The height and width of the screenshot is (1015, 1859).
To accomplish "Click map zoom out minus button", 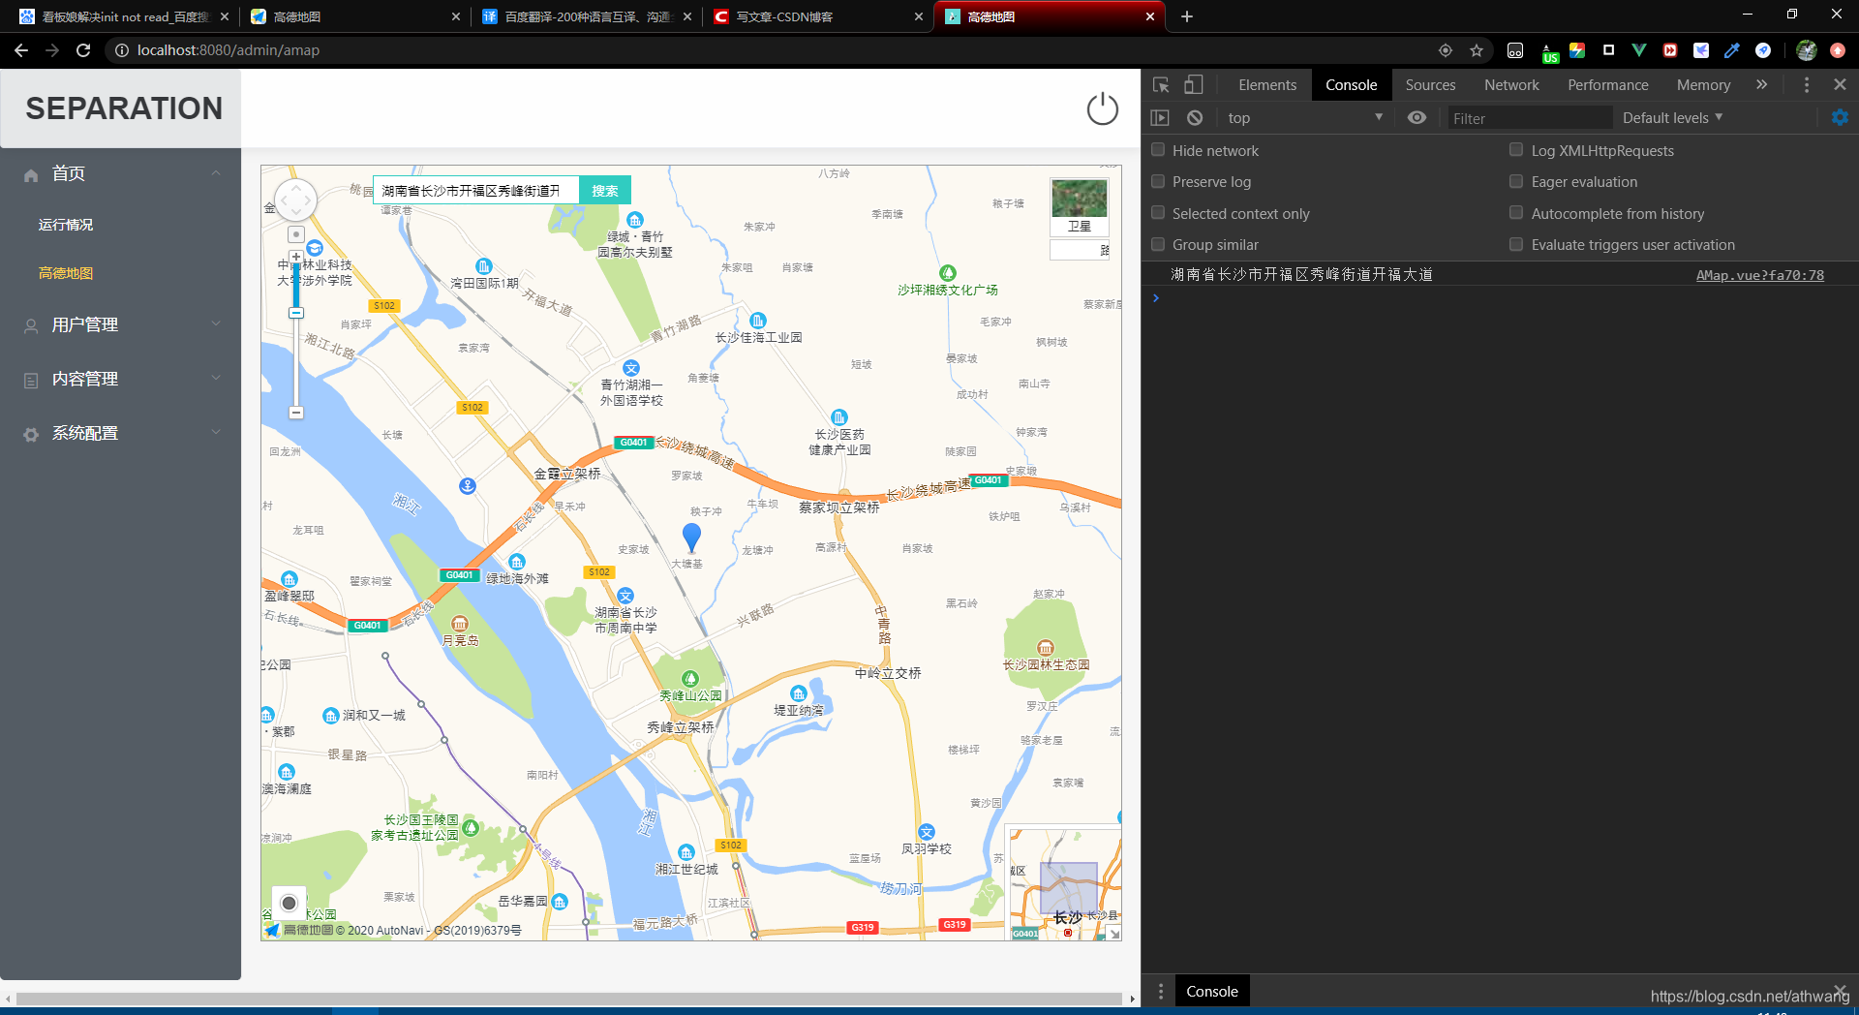I will click(296, 413).
